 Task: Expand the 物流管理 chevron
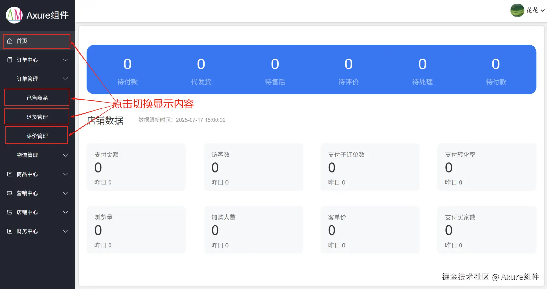65,155
